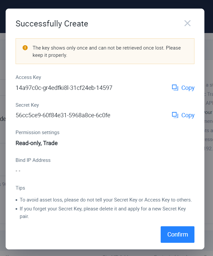This screenshot has width=213, height=256.
Task: Click the copy icon beside Secret Key
Action: coord(175,115)
